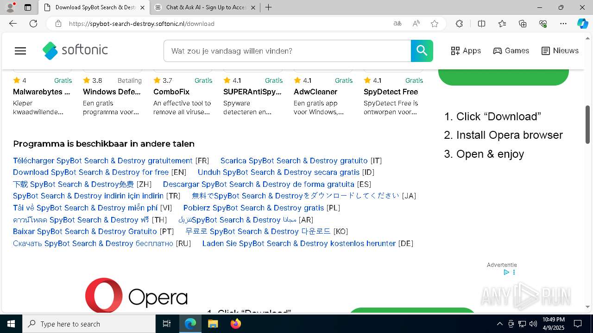The height and width of the screenshot is (333, 593).
Task: Open the Indonesian Unduh SpyBot link
Action: pos(278,172)
